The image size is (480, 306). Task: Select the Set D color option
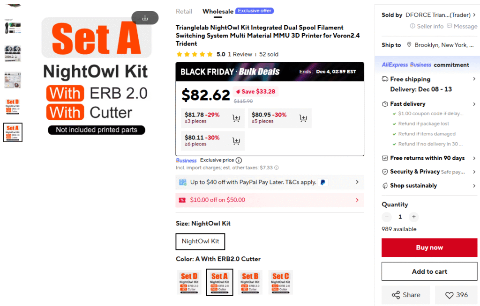(x=189, y=282)
